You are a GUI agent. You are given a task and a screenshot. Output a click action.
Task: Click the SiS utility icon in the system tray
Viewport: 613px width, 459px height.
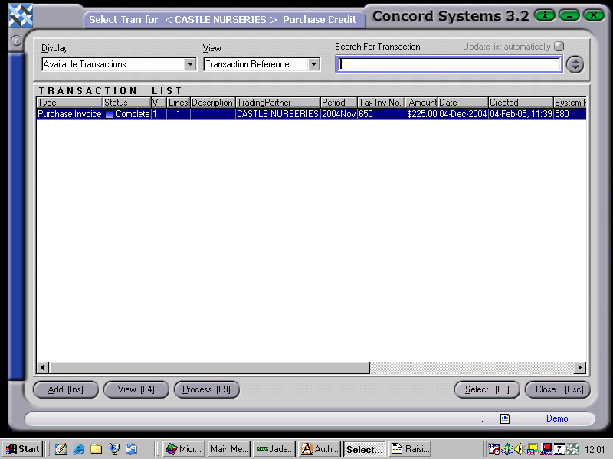coord(506,449)
